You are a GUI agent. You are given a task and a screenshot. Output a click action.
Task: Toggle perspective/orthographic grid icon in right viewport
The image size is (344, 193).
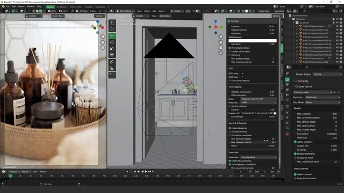click(x=221, y=53)
